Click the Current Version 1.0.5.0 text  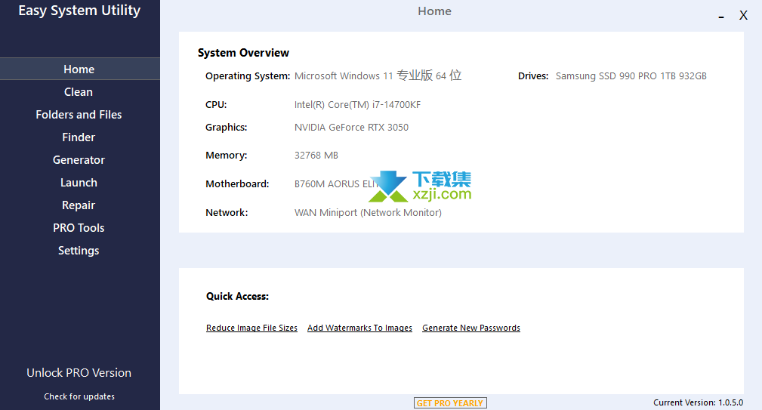click(698, 402)
